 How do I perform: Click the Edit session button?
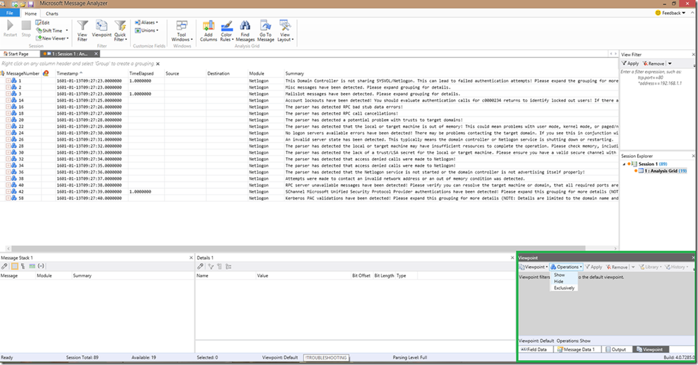coord(43,23)
